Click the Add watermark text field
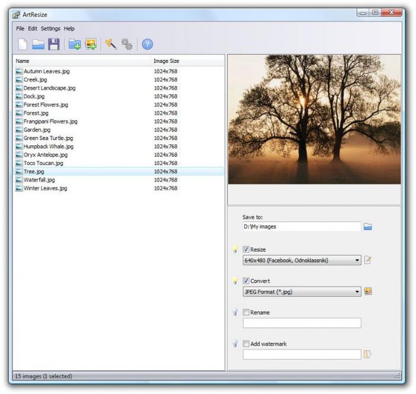This screenshot has width=416, height=394. pyautogui.click(x=302, y=354)
